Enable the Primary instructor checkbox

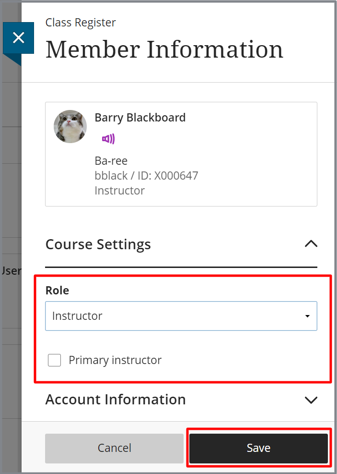coord(55,360)
